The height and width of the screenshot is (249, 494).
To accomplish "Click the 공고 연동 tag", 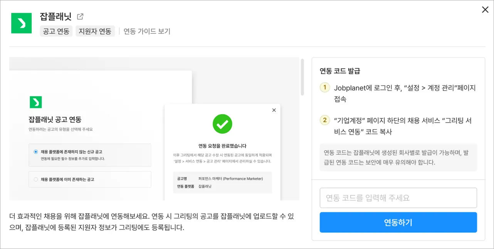I will coord(56,31).
